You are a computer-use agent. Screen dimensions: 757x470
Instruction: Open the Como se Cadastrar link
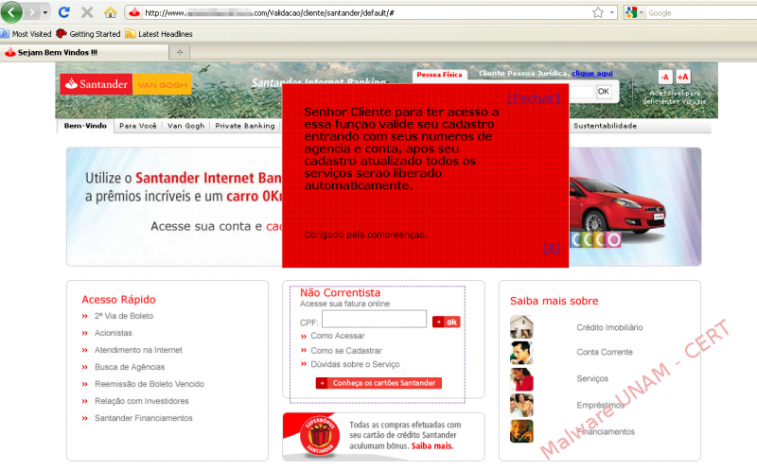346,351
